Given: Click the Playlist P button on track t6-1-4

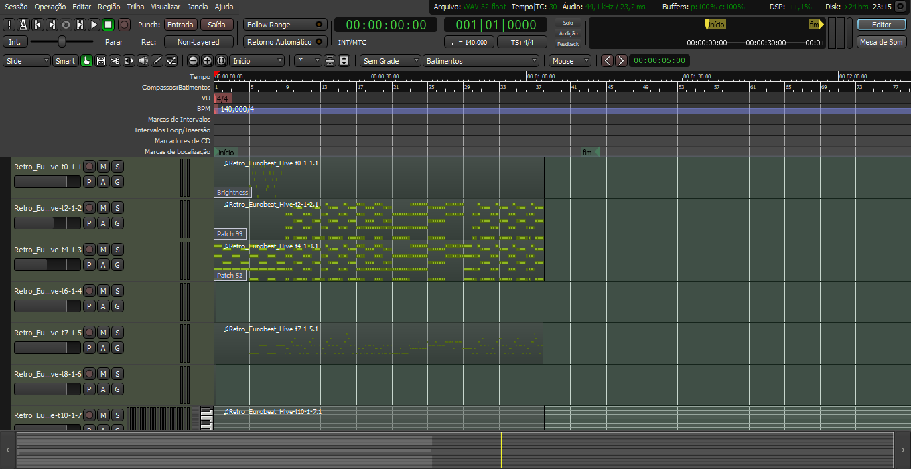Looking at the screenshot, I should [89, 306].
